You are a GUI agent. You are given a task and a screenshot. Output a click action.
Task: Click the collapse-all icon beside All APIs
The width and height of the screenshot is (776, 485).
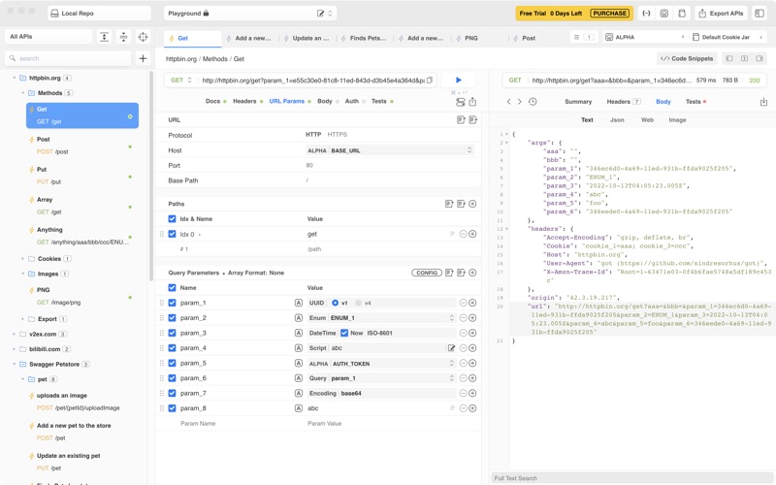tap(124, 37)
